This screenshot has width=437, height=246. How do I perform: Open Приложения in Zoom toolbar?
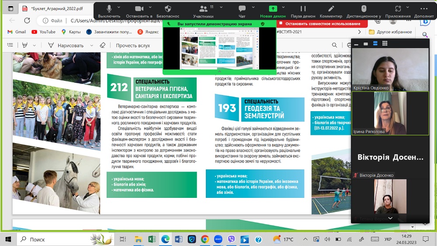pyautogui.click(x=398, y=11)
